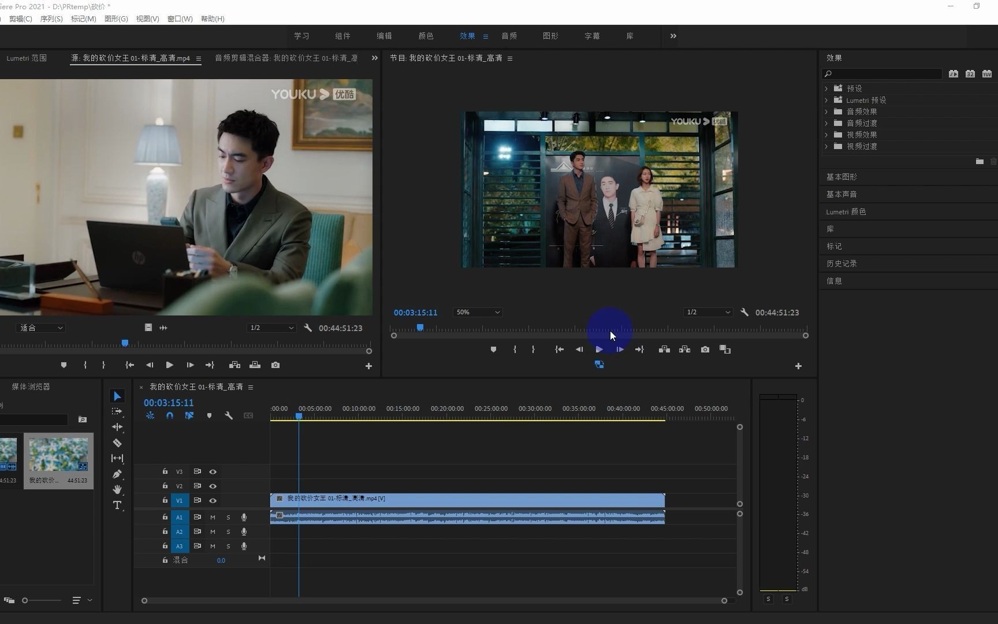The height and width of the screenshot is (624, 998).
Task: Select the Track Select Forward tool
Action: (x=117, y=411)
